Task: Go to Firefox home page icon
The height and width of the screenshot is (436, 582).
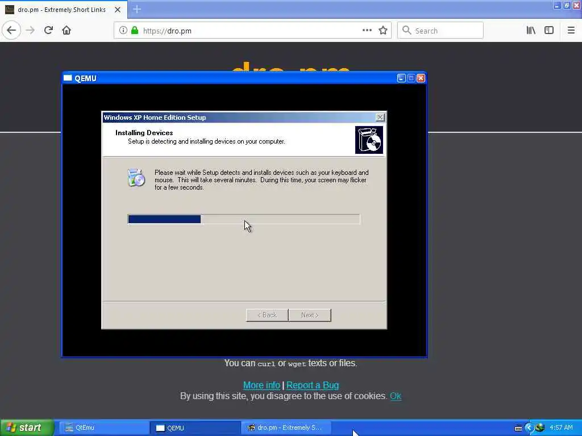Action: (x=66, y=31)
